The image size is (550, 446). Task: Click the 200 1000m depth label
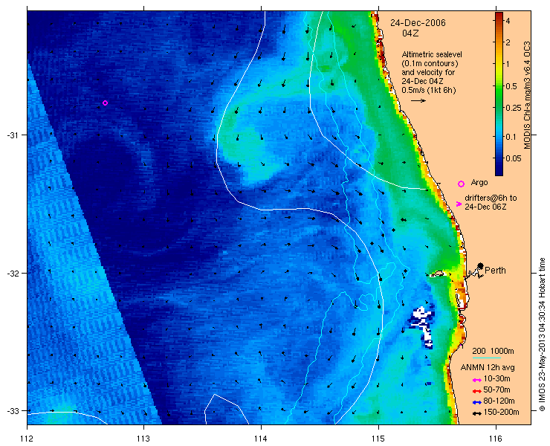494,352
